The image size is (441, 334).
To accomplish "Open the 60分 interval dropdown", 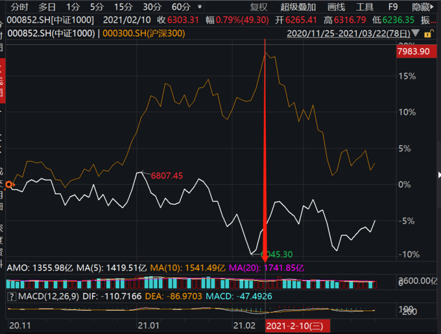I will click(x=184, y=7).
